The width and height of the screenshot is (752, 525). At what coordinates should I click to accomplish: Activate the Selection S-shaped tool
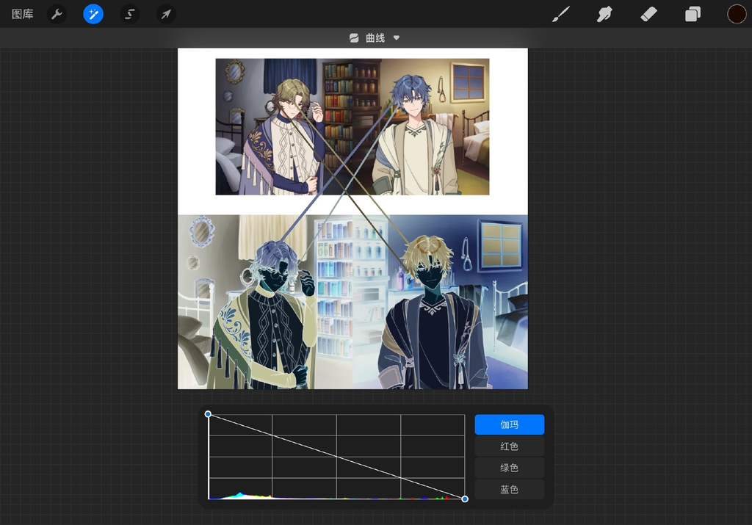coord(130,14)
